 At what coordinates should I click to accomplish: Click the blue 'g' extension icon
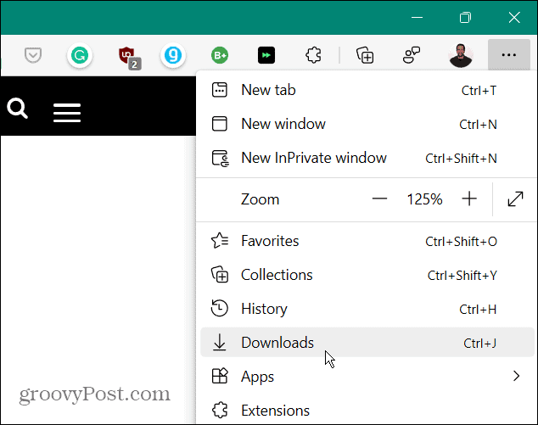[173, 56]
